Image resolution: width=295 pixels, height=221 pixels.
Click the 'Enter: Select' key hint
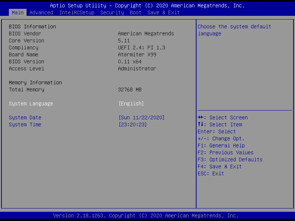coord(216,131)
